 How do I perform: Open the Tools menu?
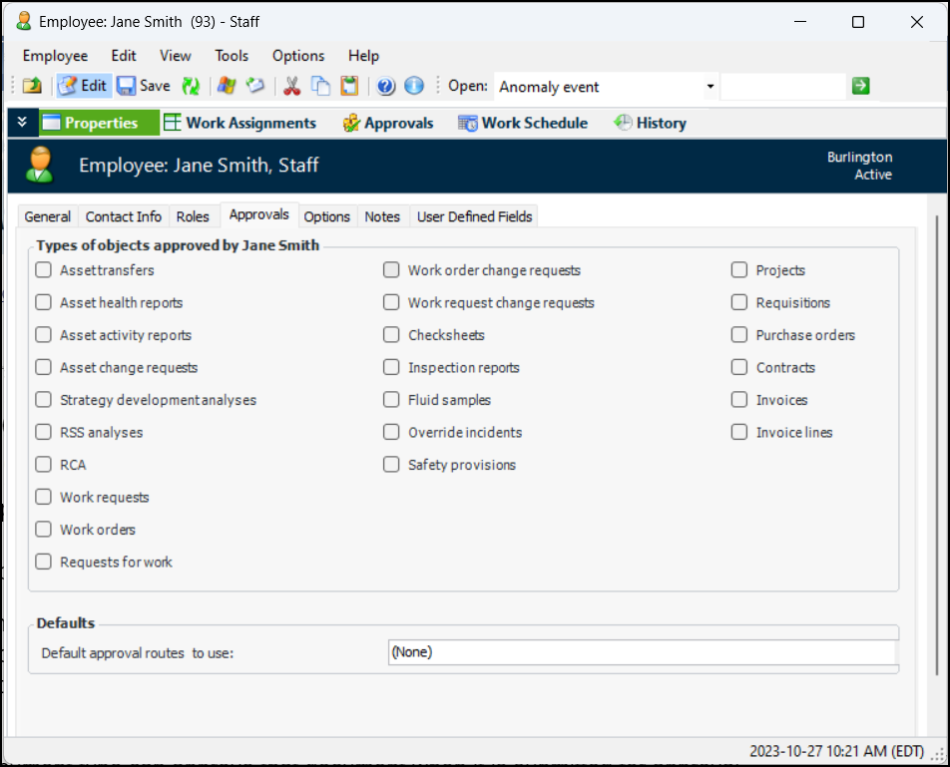232,56
